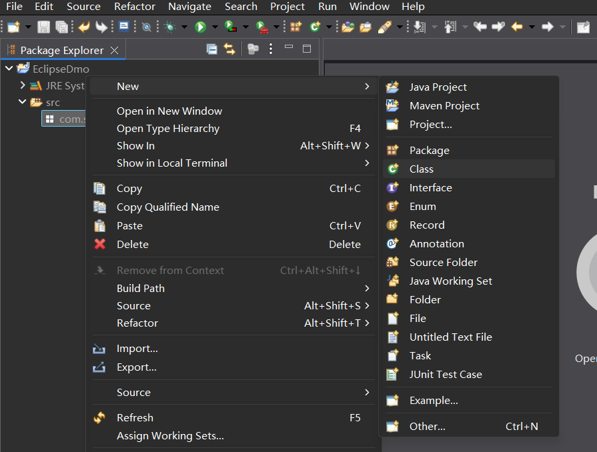The height and width of the screenshot is (452, 597).
Task: Click Import... in the context menu
Action: coord(233,349)
